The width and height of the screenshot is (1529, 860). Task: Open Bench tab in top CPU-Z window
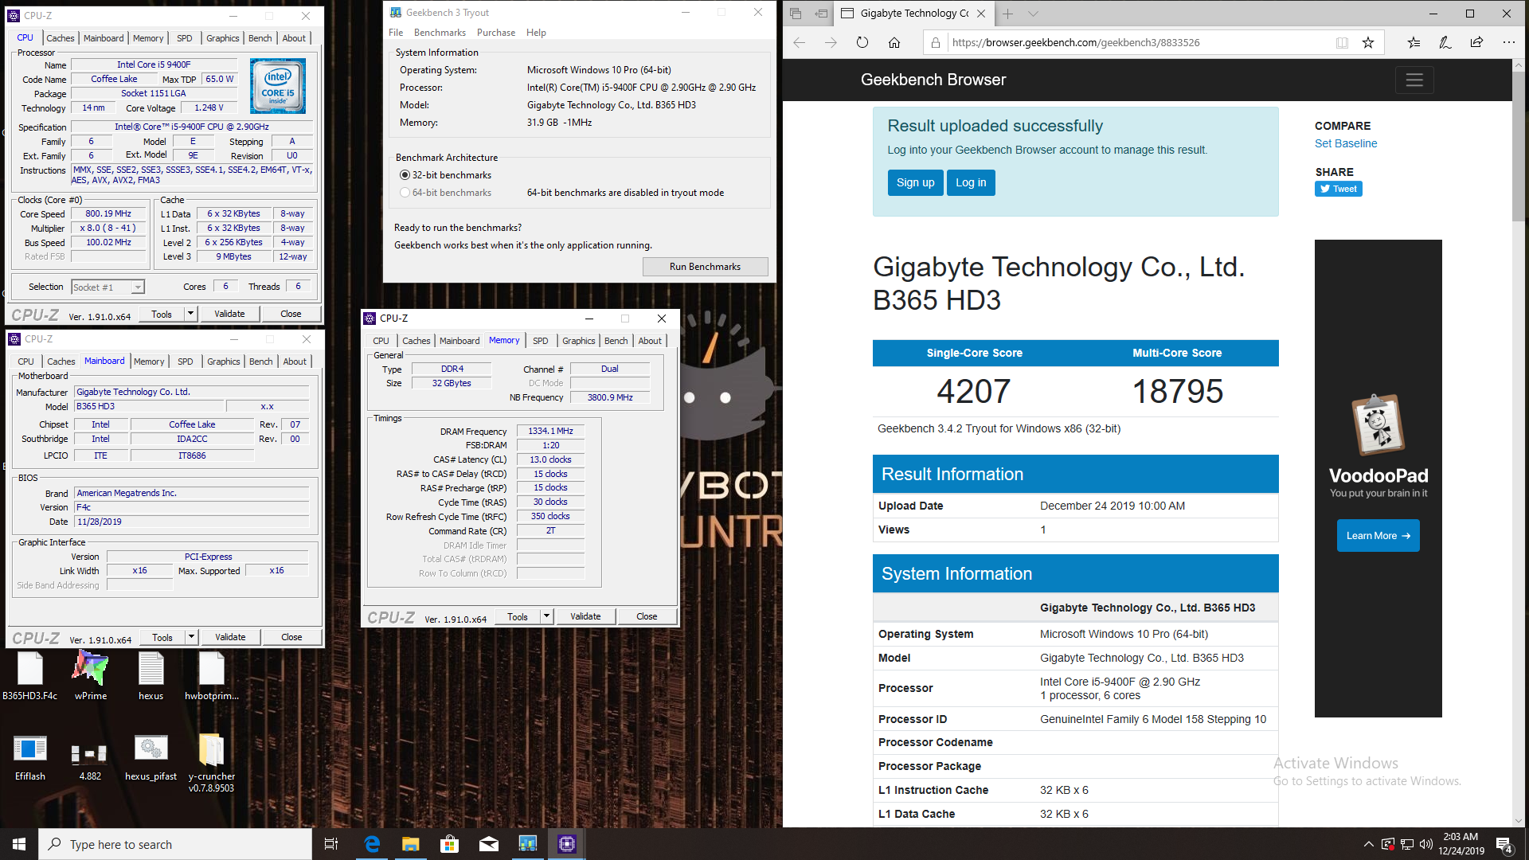click(x=260, y=38)
